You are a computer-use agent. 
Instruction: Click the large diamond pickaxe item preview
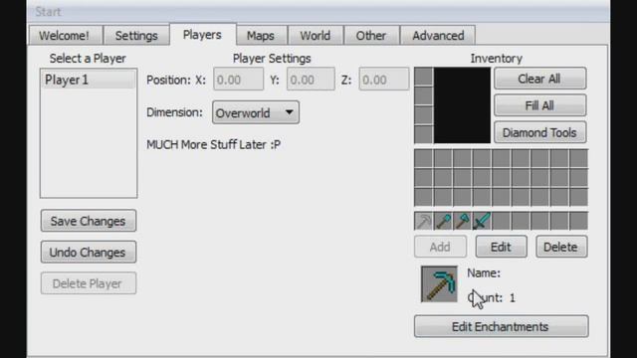coord(439,283)
